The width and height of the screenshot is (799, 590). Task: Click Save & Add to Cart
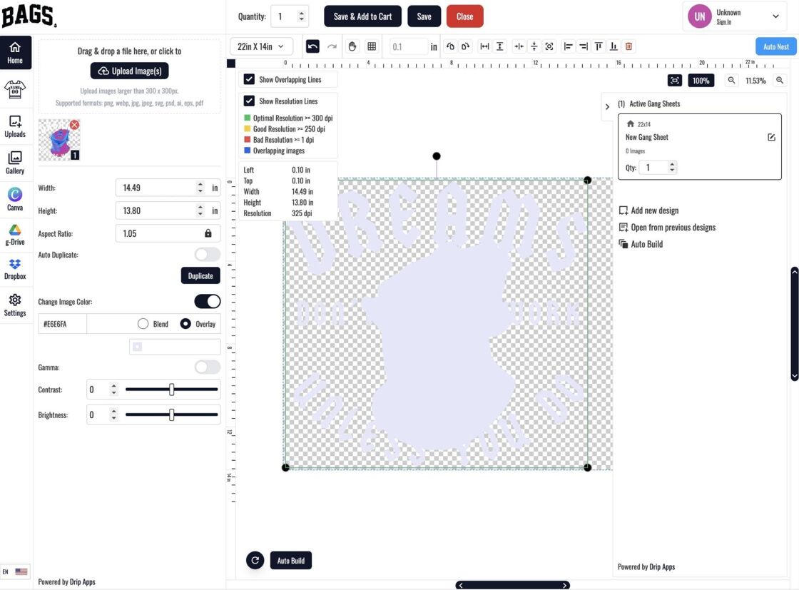[363, 16]
